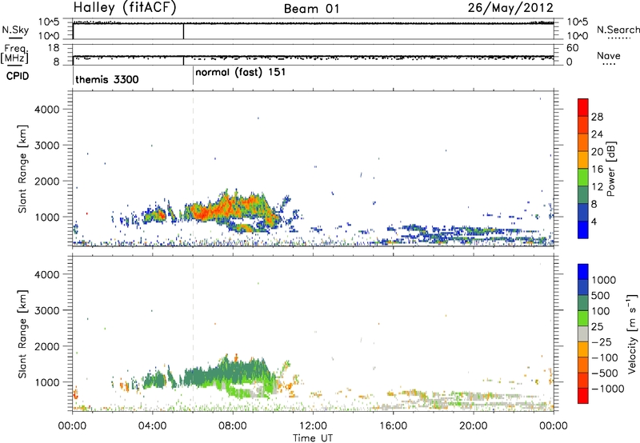Click the gray -25 to 25 velocity swatch
This screenshot has width=640, height=443.
tap(583, 333)
